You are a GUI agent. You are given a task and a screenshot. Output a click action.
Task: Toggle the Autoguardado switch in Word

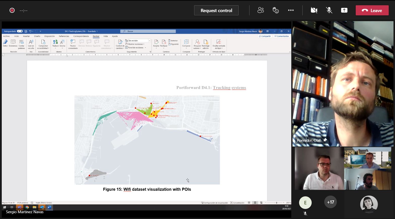(20, 31)
